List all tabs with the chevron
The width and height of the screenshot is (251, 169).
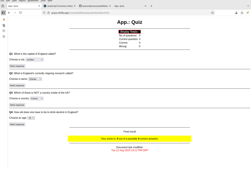tap(248, 6)
